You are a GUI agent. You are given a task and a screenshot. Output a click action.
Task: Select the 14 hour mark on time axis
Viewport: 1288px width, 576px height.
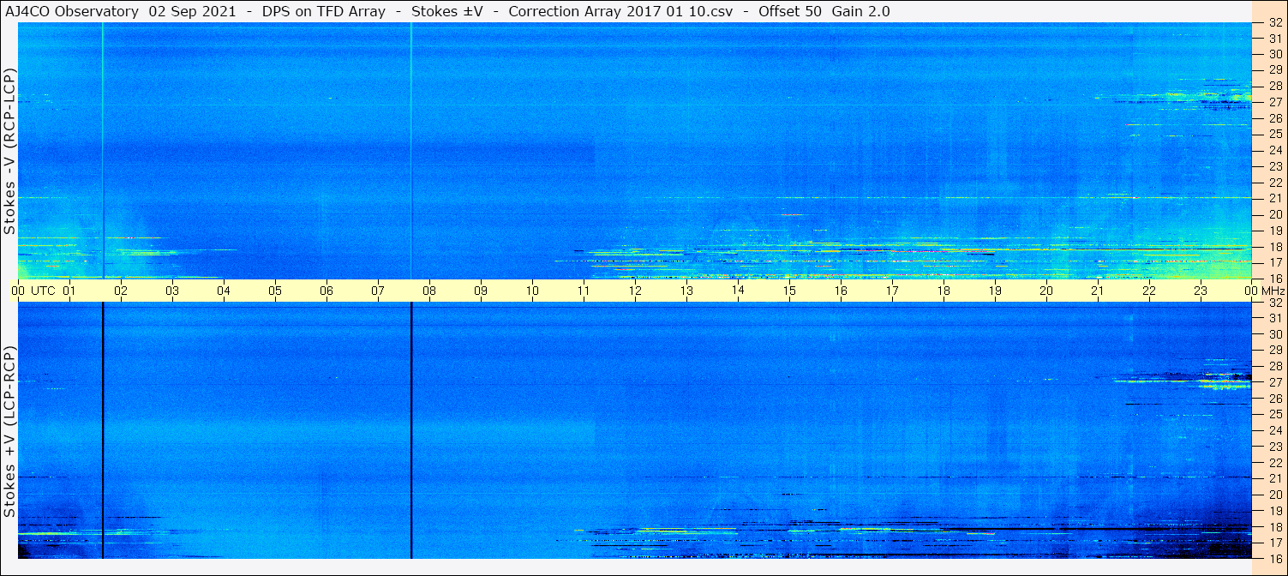(x=738, y=291)
